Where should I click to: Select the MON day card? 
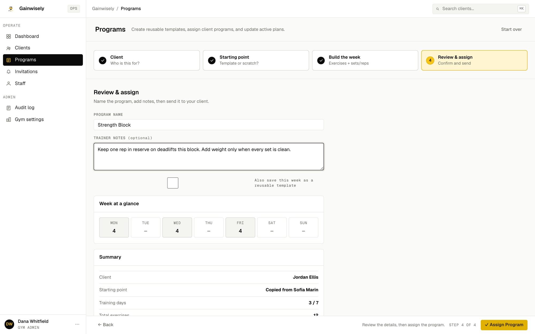click(114, 227)
